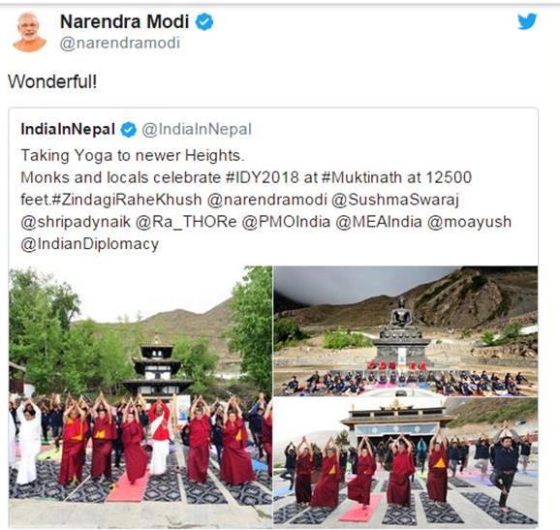The width and height of the screenshot is (560, 530).
Task: Click the @narendramodi handle under the name
Action: (x=119, y=44)
